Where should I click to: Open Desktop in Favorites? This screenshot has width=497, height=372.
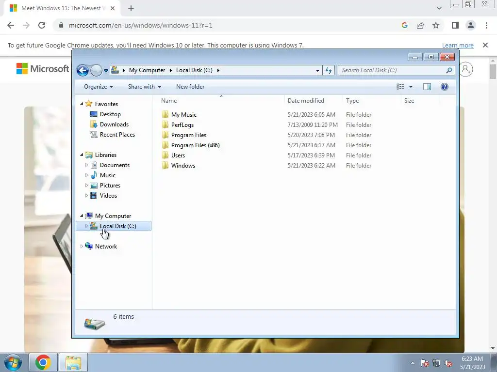tap(110, 114)
